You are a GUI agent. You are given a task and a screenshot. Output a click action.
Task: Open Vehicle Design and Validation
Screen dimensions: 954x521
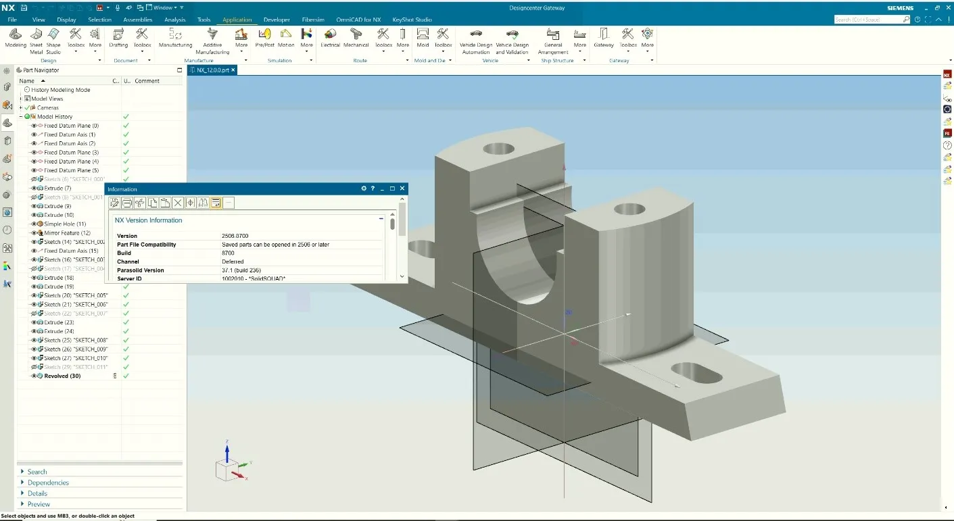pos(512,41)
